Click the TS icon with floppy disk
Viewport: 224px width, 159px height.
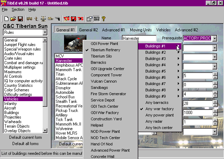[73, 18]
